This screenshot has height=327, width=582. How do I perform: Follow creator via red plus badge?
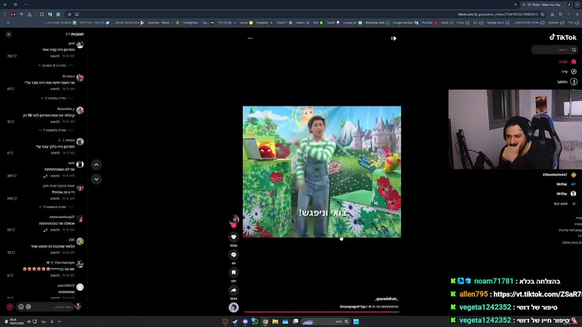234,225
